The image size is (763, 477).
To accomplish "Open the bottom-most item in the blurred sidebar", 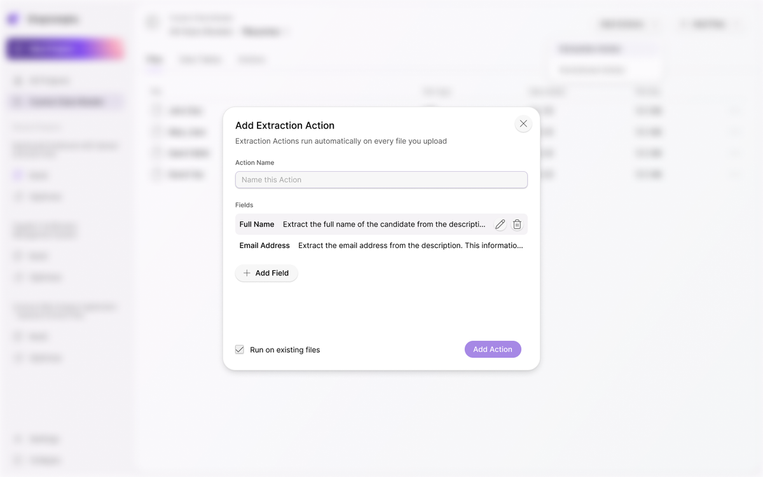I will 45,460.
